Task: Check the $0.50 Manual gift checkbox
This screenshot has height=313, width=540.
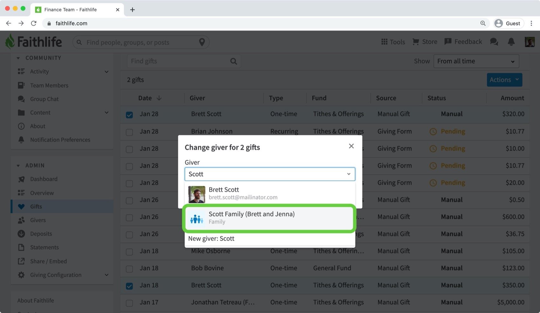Action: [x=129, y=201]
